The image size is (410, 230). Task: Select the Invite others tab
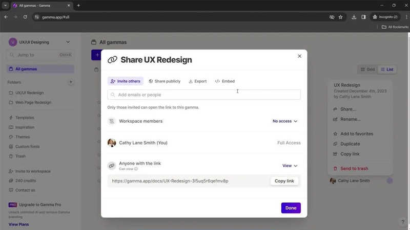pyautogui.click(x=125, y=81)
